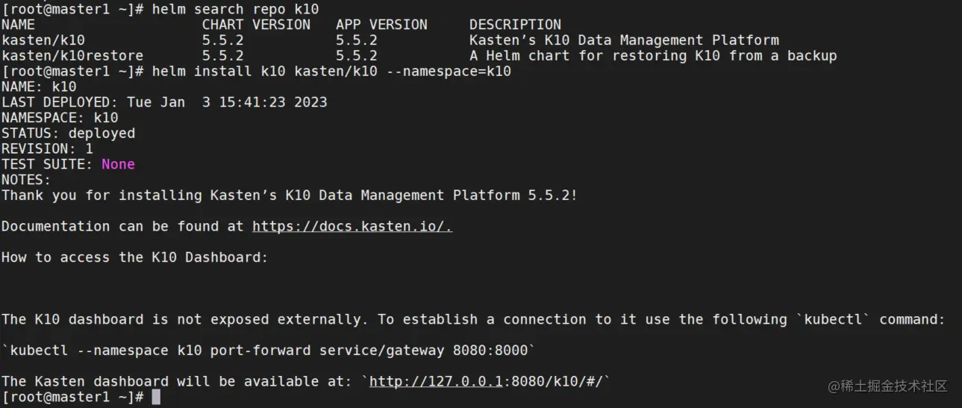Screen dimensions: 962x408
Task: Click the terminal cursor block at the prompt
Action: tap(156, 397)
